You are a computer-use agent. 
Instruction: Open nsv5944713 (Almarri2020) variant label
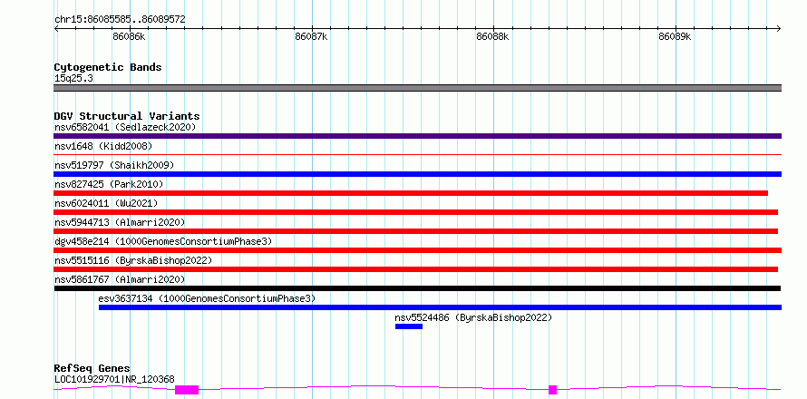click(x=120, y=222)
